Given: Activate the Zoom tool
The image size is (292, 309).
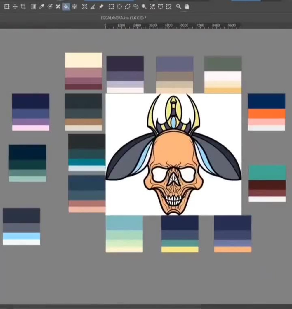Looking at the screenshot, I should [x=179, y=6].
